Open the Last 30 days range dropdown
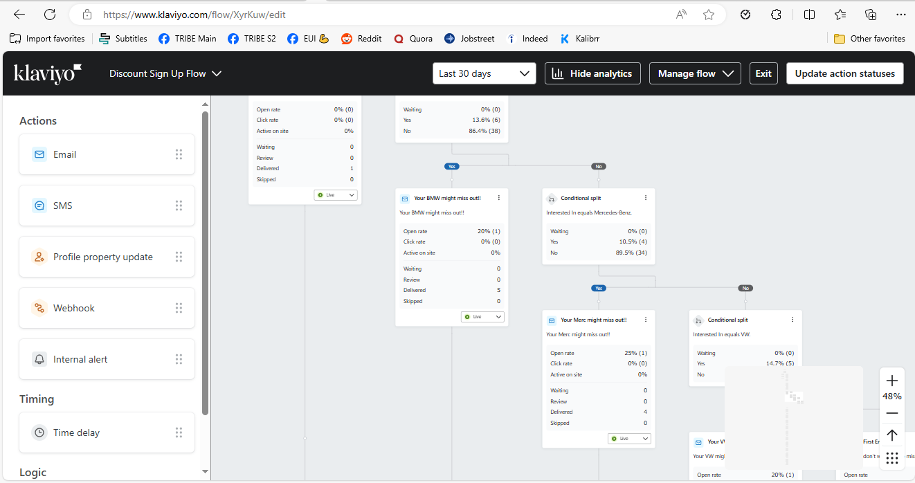Screen dimensions: 915x483 coord(484,73)
